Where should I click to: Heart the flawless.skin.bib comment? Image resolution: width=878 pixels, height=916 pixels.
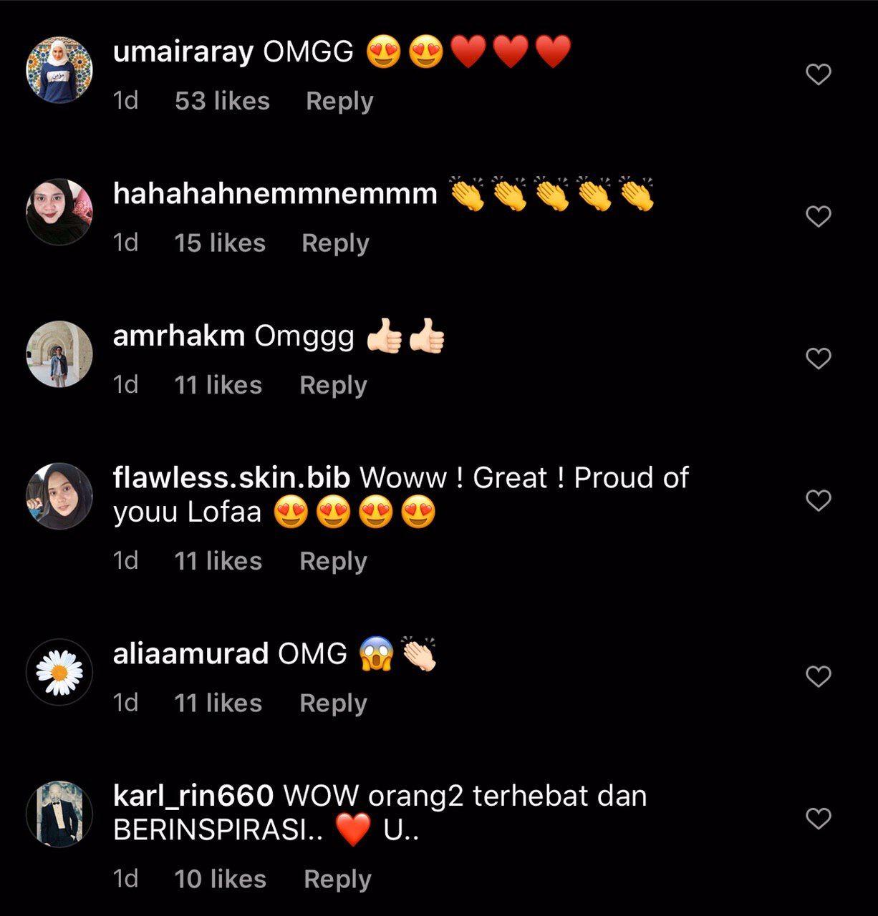point(818,500)
